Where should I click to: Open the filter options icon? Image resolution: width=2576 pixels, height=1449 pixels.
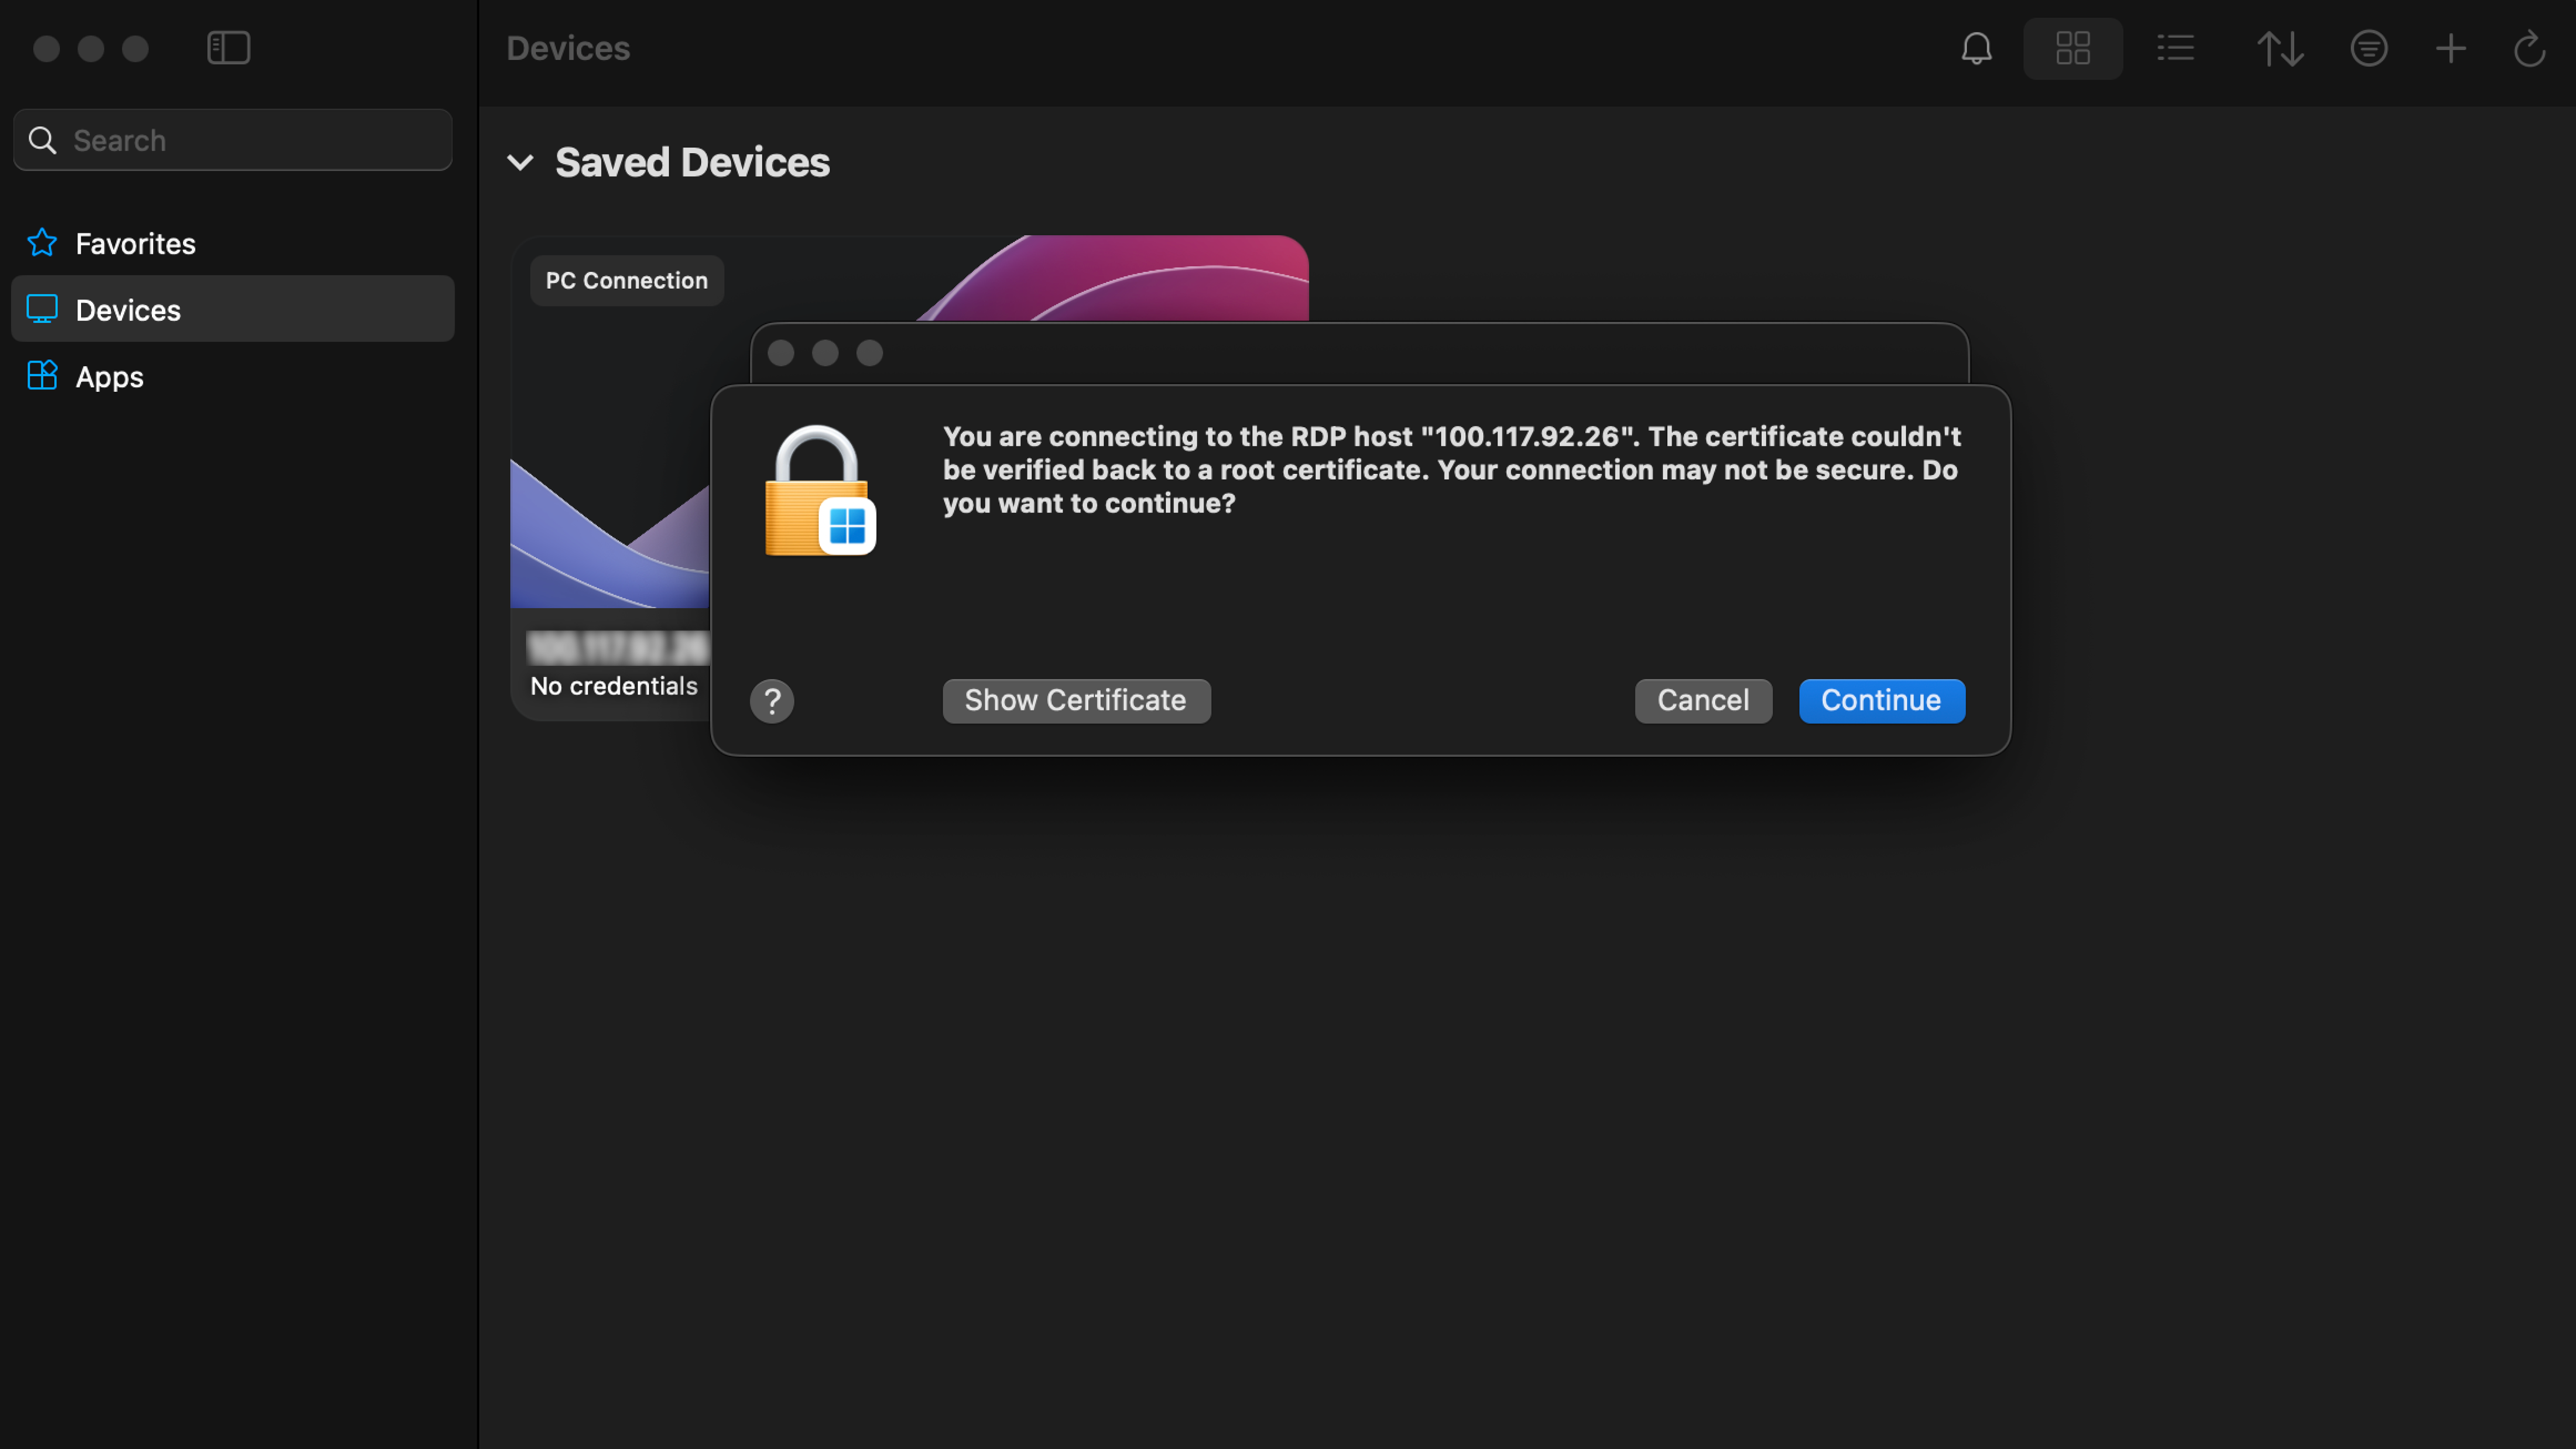point(2368,48)
